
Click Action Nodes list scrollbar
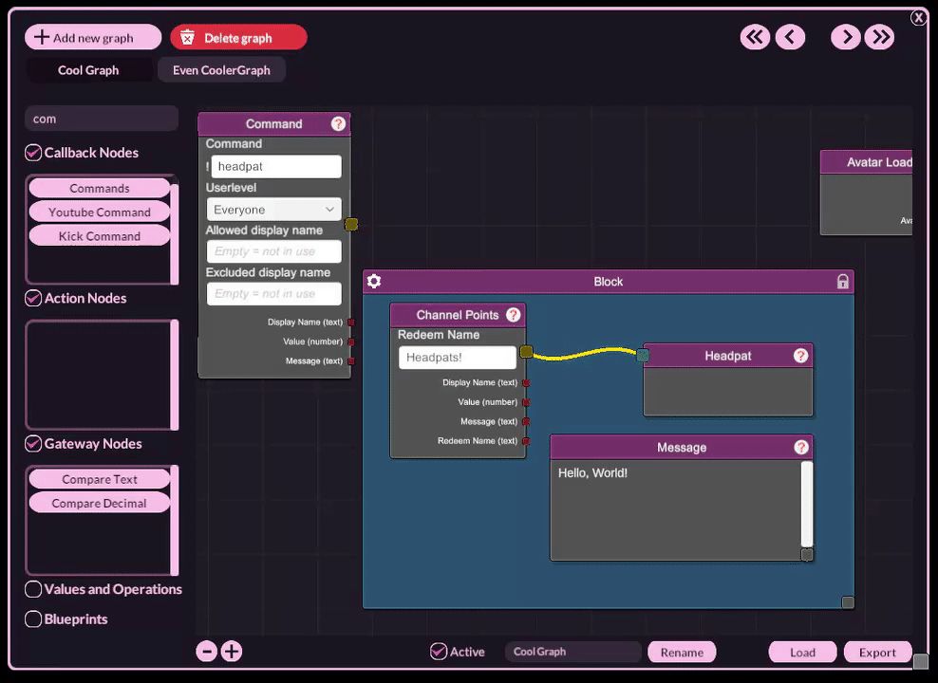click(x=175, y=375)
